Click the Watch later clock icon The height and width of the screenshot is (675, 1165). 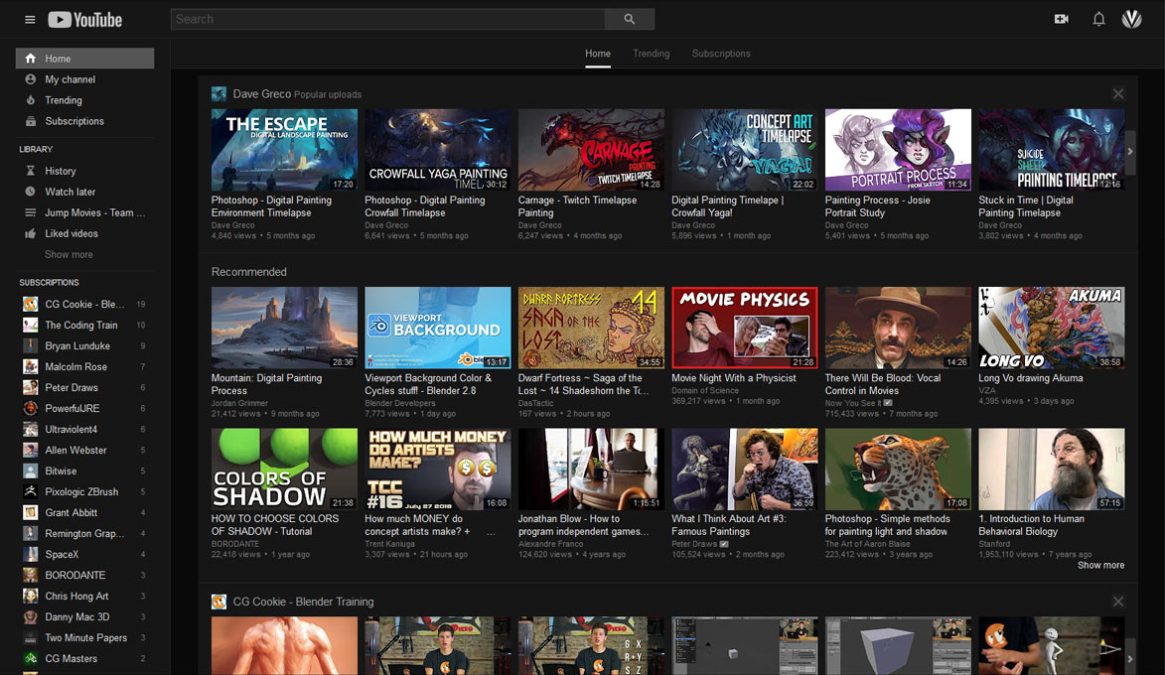click(31, 192)
